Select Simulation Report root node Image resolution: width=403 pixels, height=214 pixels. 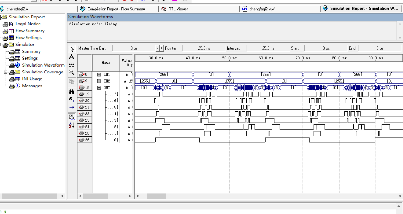coord(27,17)
